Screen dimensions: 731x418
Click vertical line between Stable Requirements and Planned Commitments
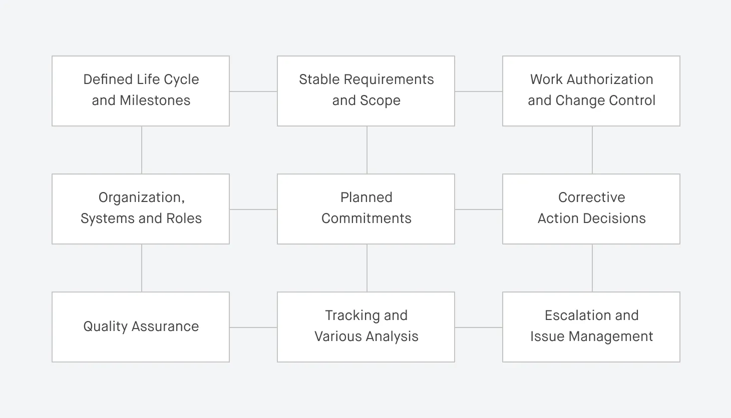(x=367, y=150)
